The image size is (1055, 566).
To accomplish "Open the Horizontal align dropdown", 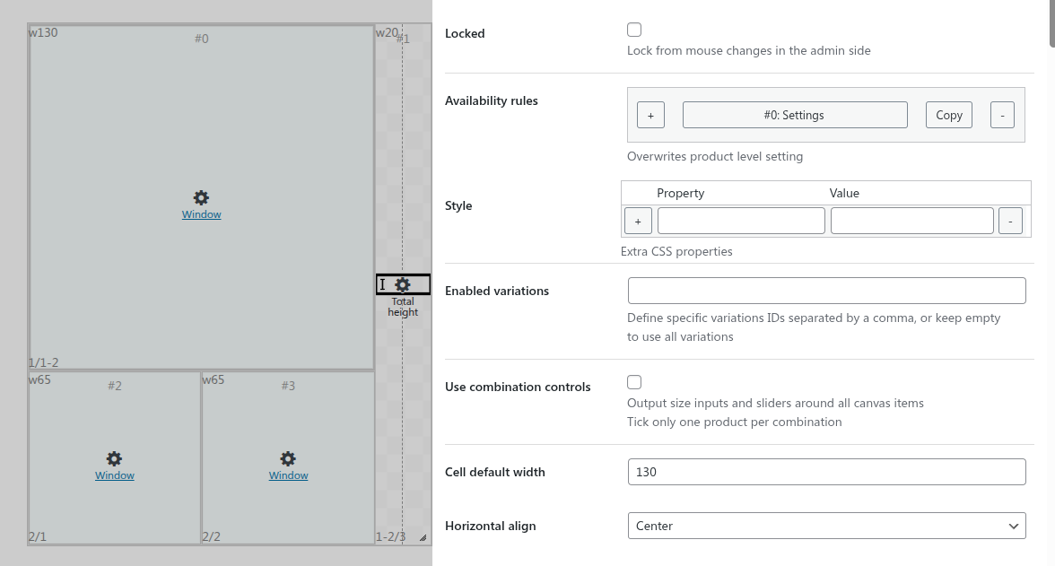I will tap(826, 526).
